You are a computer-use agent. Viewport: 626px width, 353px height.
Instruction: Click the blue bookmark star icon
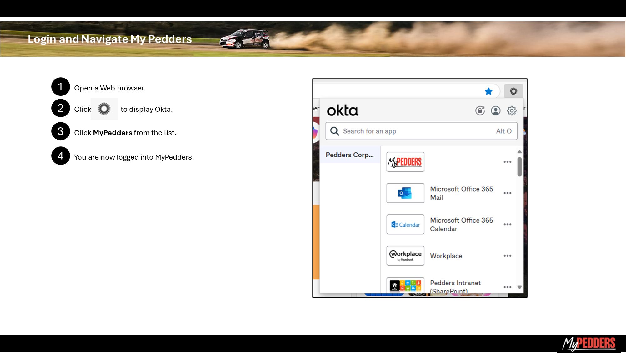tap(488, 91)
